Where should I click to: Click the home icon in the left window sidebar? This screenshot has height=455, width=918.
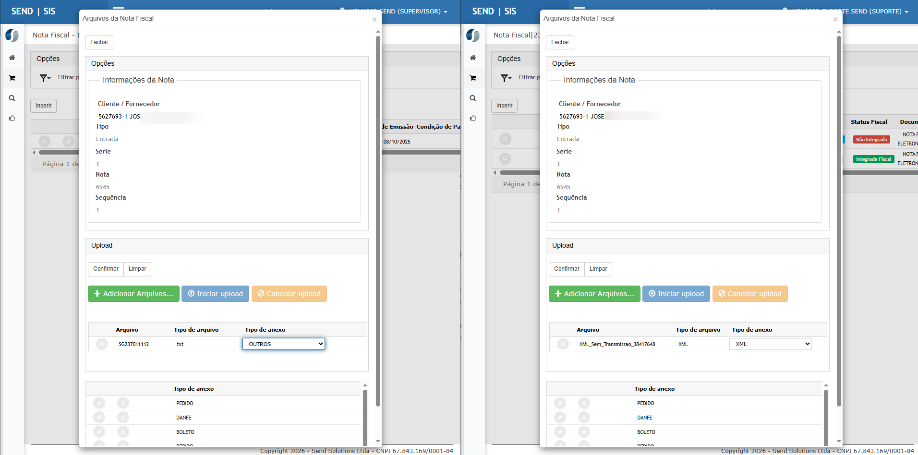[x=12, y=58]
